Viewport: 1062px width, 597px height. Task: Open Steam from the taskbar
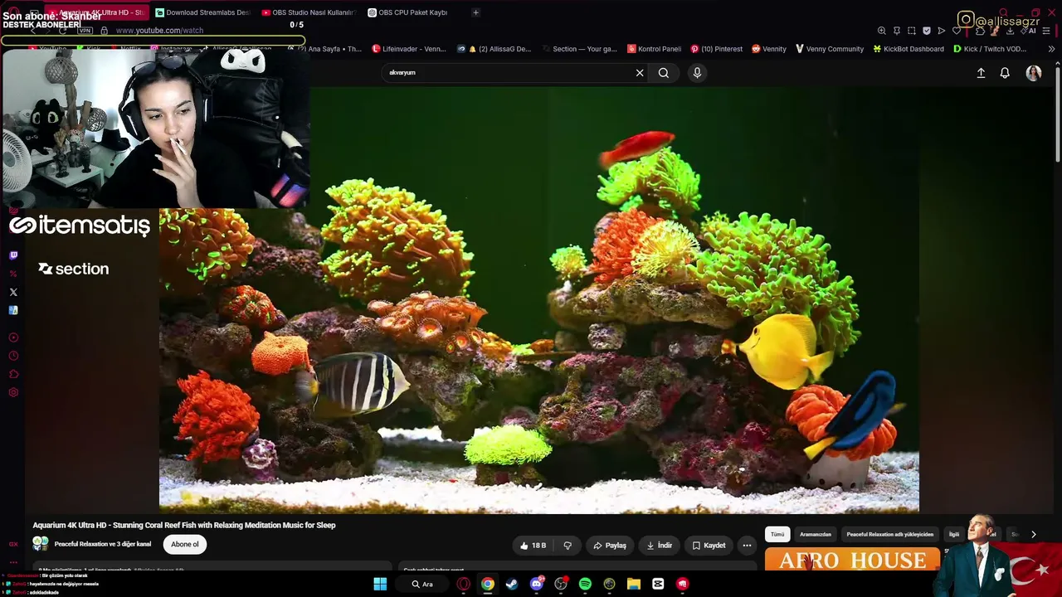pos(512,584)
